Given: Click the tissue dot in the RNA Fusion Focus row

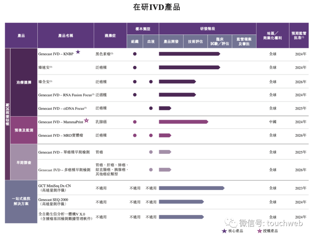Looking at the screenshot, I should (x=135, y=95).
